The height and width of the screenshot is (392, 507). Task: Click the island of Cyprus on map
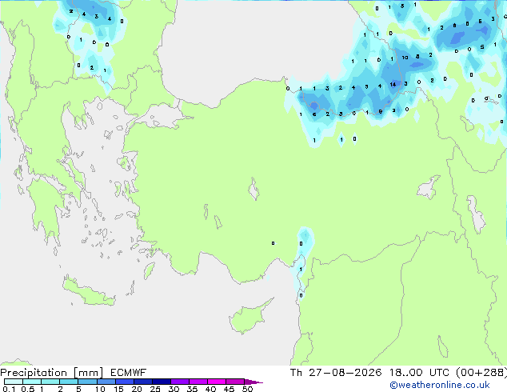(247, 318)
